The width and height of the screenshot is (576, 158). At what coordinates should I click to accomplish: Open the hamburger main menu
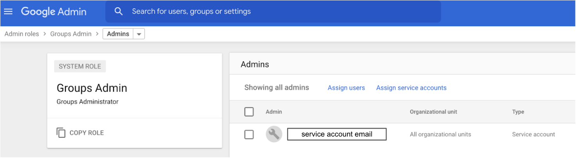coord(8,11)
